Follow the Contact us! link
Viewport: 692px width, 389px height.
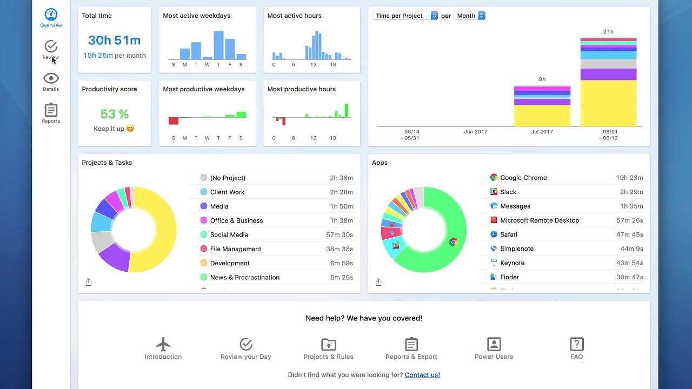422,375
